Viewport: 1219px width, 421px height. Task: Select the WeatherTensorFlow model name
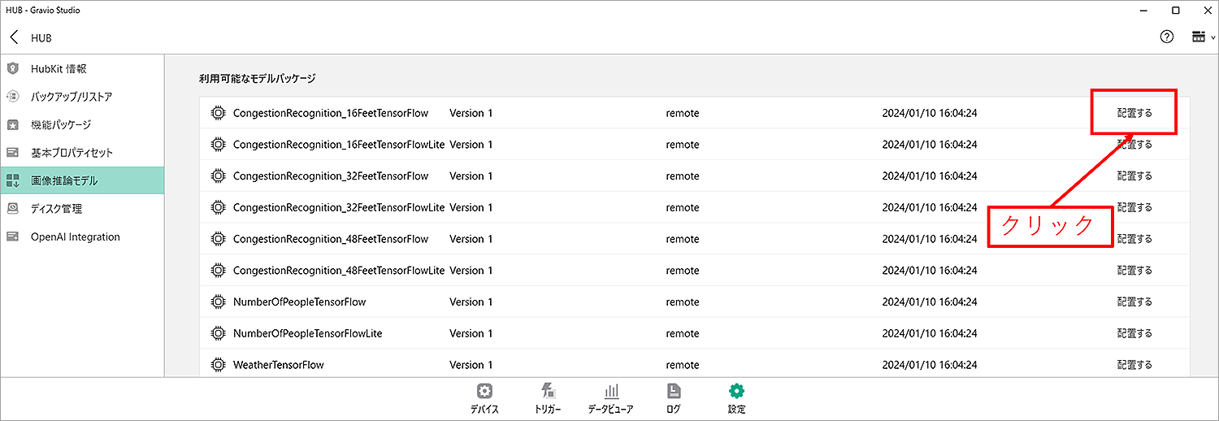[x=278, y=365]
